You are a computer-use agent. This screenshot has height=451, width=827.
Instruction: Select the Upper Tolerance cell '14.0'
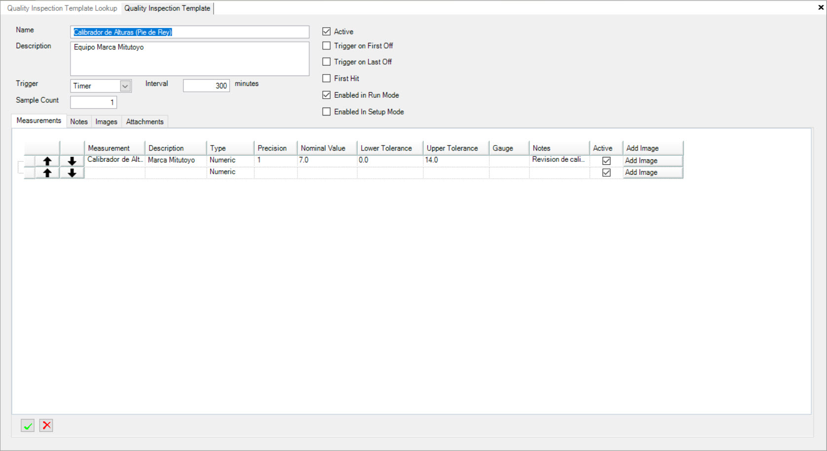(x=456, y=160)
